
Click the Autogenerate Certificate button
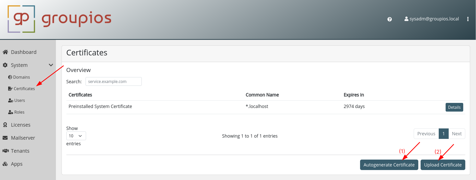tap(389, 165)
